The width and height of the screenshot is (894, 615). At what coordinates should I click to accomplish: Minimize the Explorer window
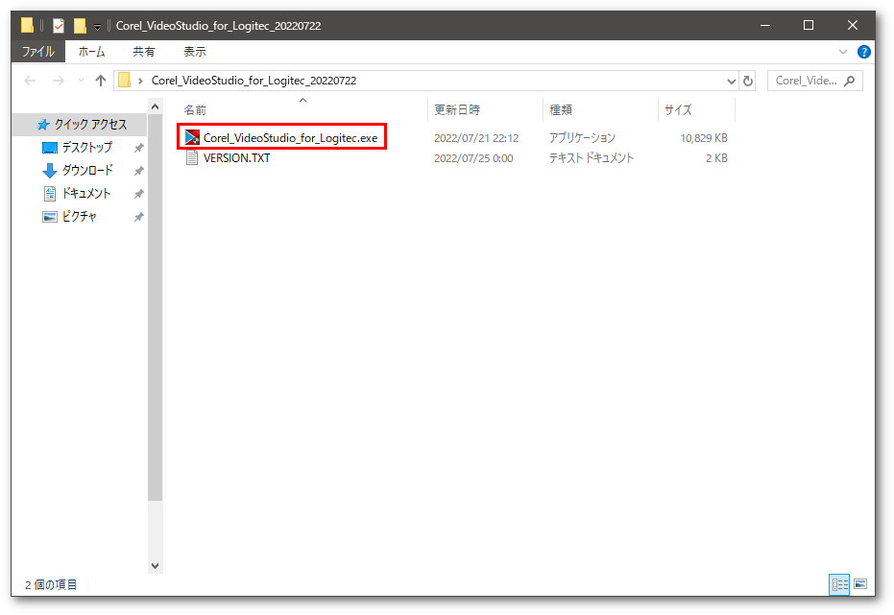pyautogui.click(x=765, y=26)
